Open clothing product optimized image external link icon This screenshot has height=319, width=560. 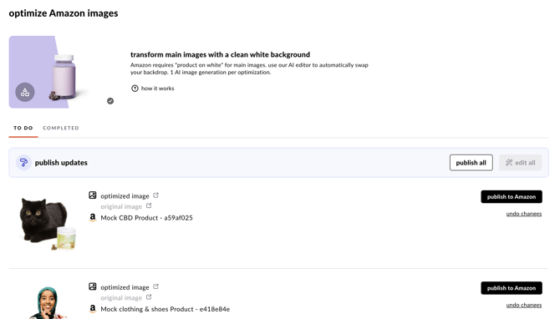click(155, 286)
